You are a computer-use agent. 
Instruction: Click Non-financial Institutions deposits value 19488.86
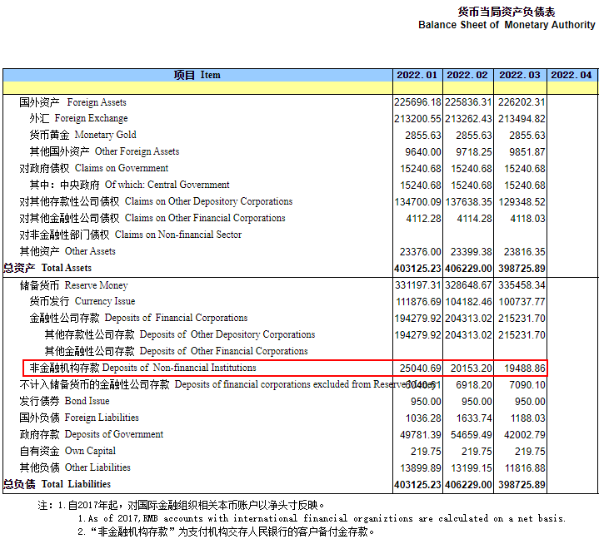click(525, 368)
